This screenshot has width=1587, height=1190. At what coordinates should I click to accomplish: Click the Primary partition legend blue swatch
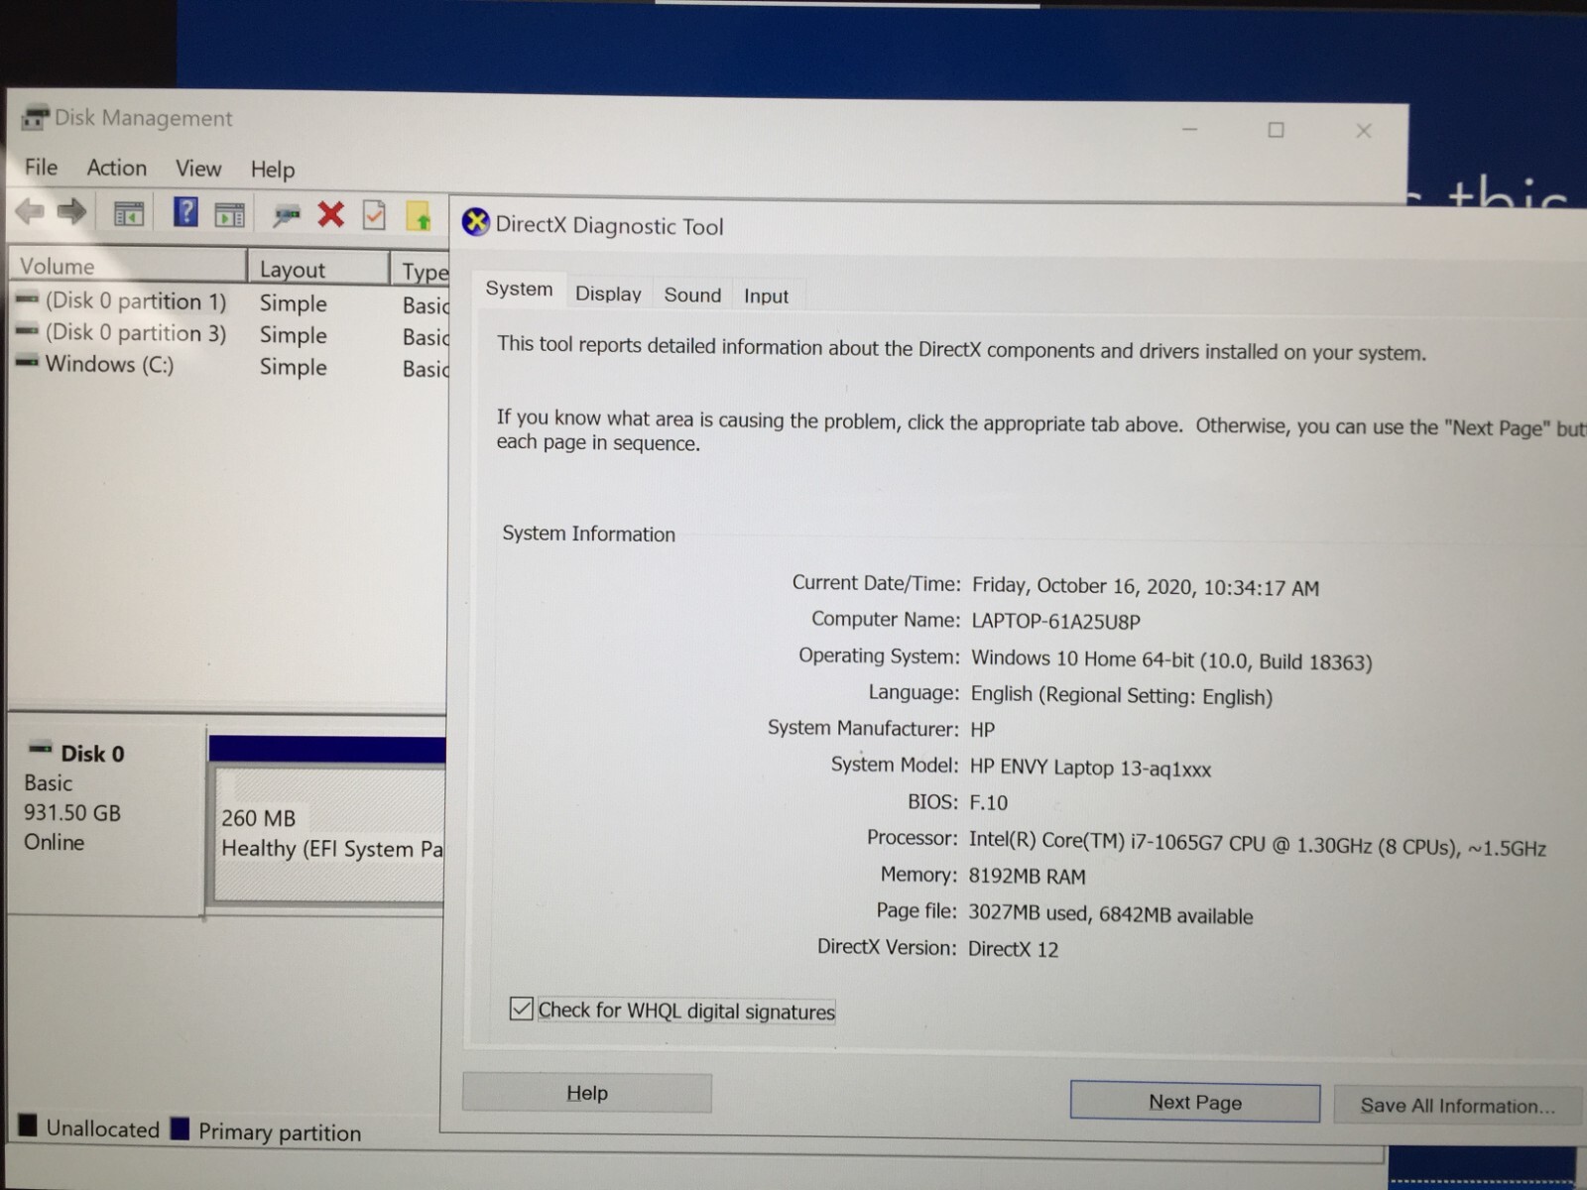[x=180, y=1129]
